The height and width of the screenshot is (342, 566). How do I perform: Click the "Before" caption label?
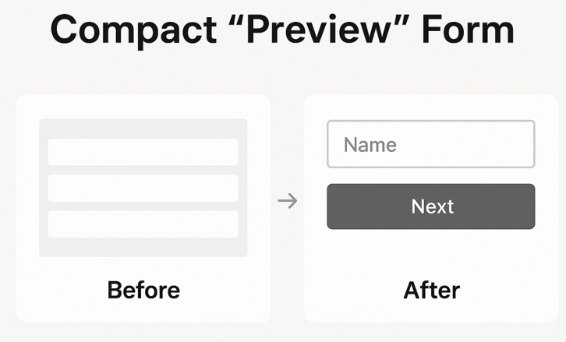[x=143, y=291]
